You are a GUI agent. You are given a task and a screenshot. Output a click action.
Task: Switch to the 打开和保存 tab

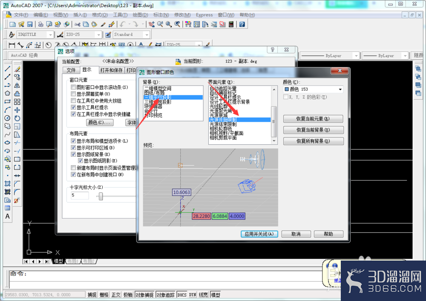[x=111, y=70]
